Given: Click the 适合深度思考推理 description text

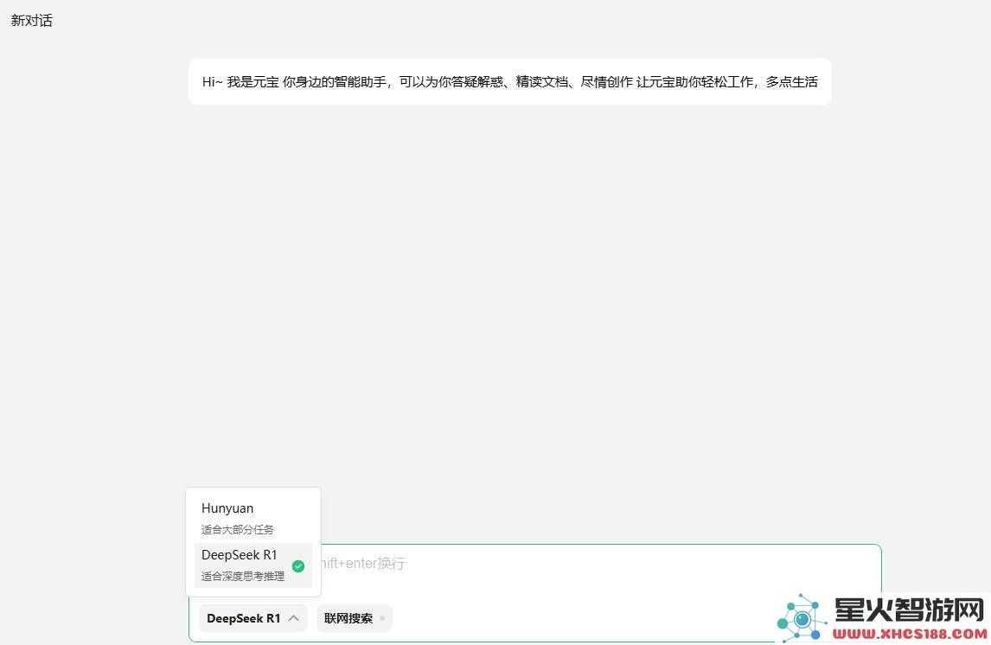Looking at the screenshot, I should 243,576.
